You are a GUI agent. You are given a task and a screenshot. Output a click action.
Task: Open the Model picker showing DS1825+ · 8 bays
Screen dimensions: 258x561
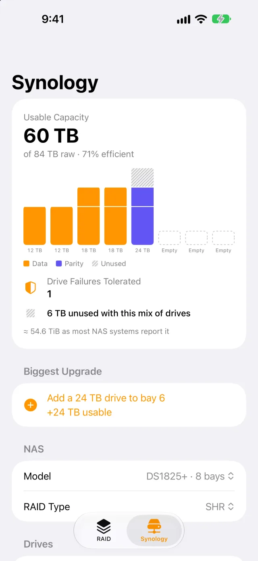tap(129, 476)
